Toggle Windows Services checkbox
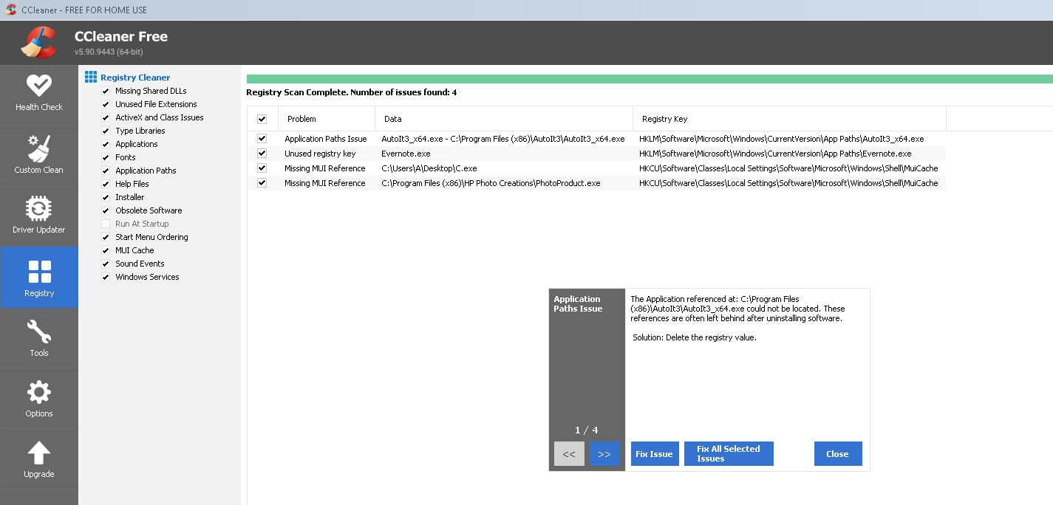 (x=106, y=277)
